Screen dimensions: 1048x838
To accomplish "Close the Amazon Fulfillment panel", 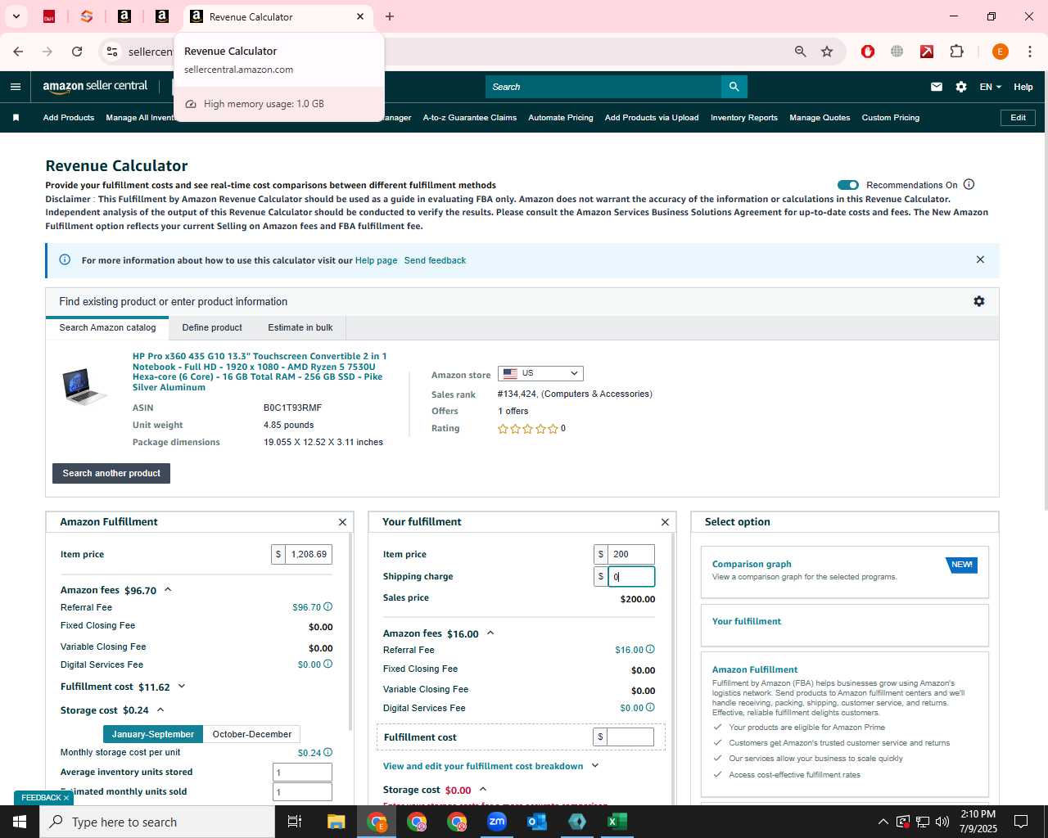I will pyautogui.click(x=342, y=522).
